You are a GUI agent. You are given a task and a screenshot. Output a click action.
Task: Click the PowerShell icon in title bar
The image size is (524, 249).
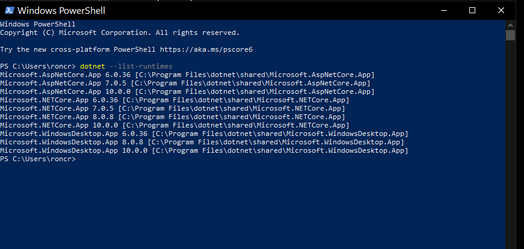[8, 10]
